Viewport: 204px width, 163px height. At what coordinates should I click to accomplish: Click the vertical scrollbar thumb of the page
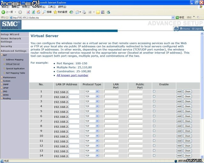click(x=202, y=77)
